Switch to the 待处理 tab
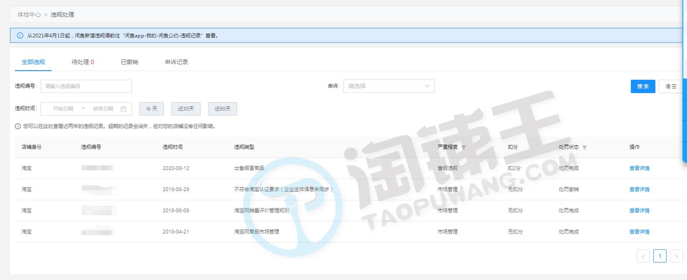 (x=83, y=62)
